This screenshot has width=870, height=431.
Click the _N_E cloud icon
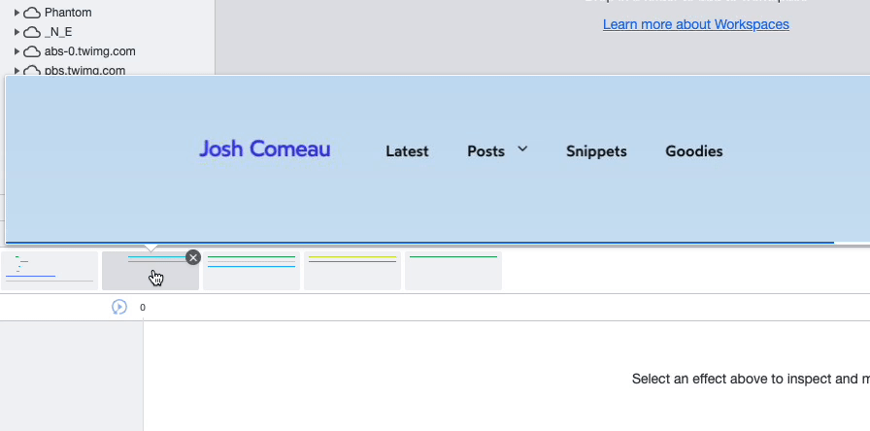tap(32, 32)
